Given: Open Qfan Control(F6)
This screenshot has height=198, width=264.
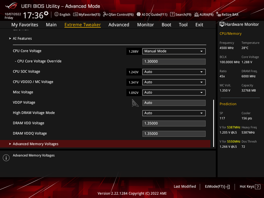Looking at the screenshot, I should [118, 14].
